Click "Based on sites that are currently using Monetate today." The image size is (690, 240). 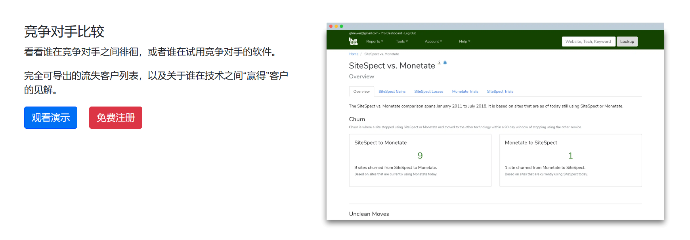pyautogui.click(x=396, y=174)
